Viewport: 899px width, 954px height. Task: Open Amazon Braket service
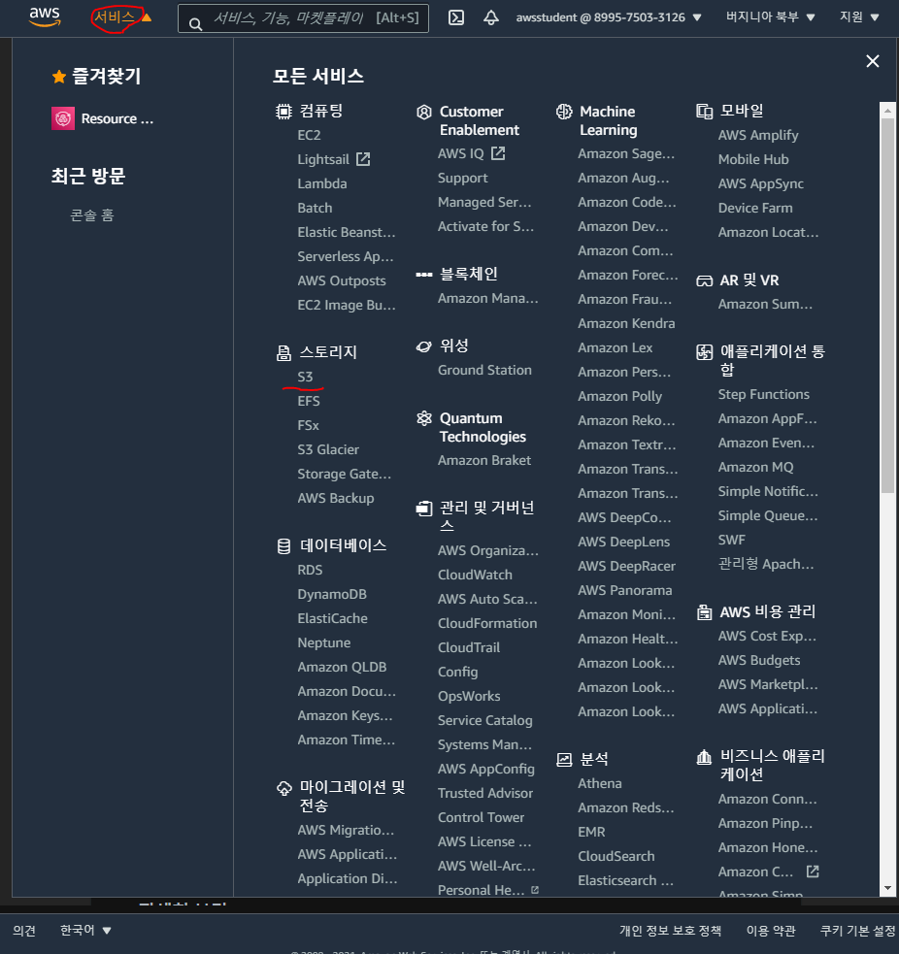click(483, 461)
